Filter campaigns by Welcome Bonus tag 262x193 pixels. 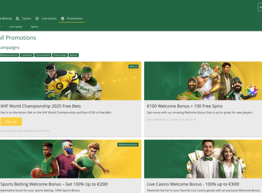[x=9, y=55]
